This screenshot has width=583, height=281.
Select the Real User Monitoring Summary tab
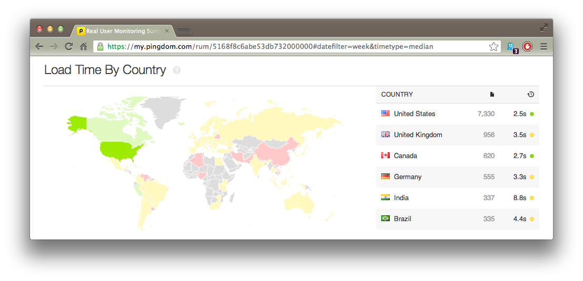(x=123, y=31)
